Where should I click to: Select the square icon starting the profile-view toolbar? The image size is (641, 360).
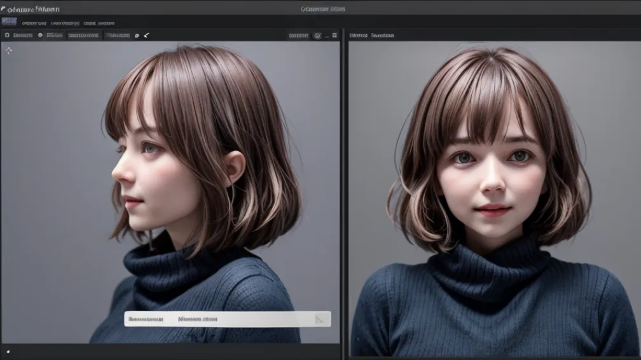tap(7, 36)
